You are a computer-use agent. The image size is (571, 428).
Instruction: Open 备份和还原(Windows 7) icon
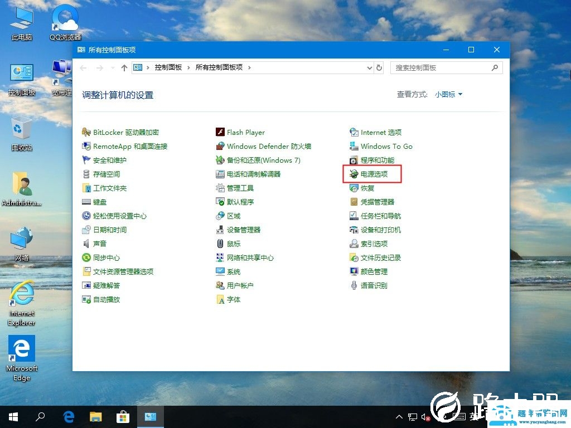coord(220,160)
